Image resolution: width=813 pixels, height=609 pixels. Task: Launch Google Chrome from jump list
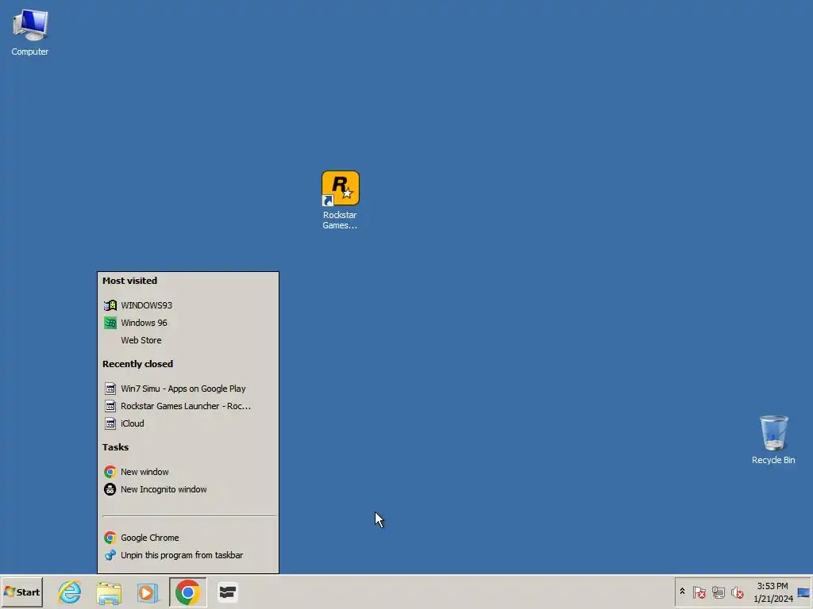click(188, 538)
